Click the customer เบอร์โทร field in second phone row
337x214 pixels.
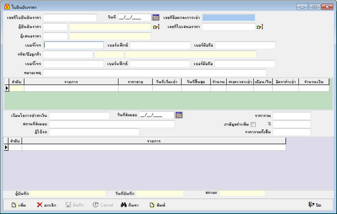click(x=74, y=64)
